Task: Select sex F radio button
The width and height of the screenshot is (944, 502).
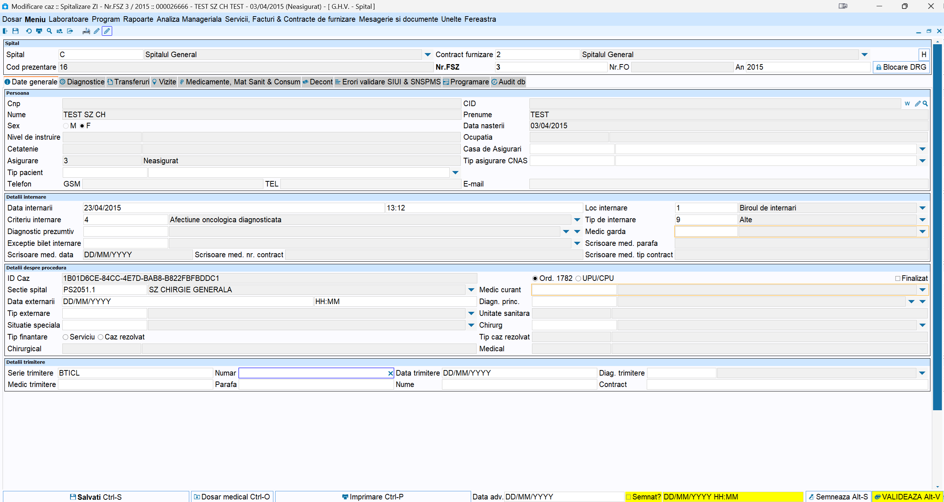Action: click(82, 126)
